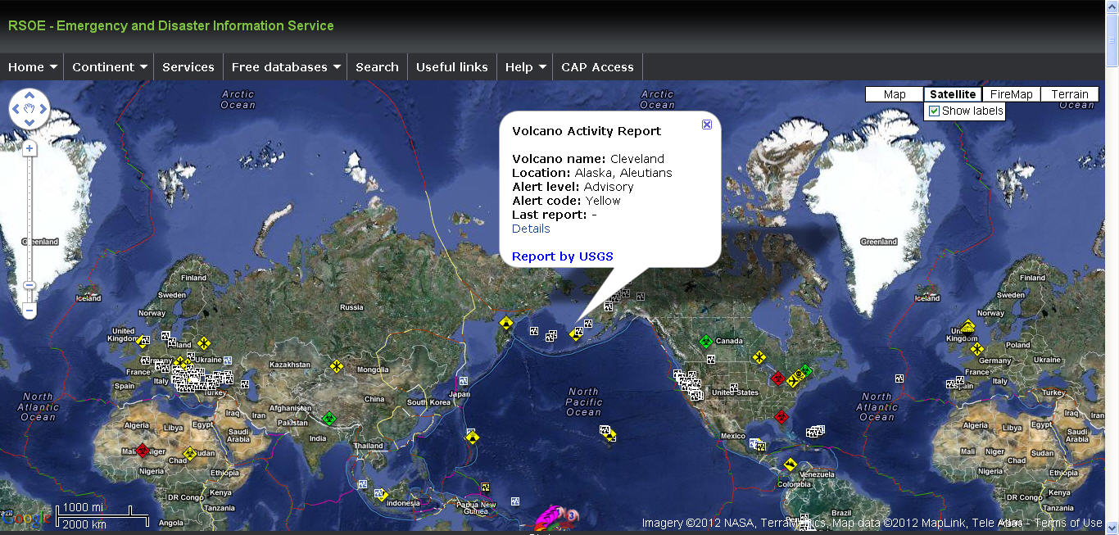Click the zoom slider handle
The height and width of the screenshot is (535, 1119).
29,285
